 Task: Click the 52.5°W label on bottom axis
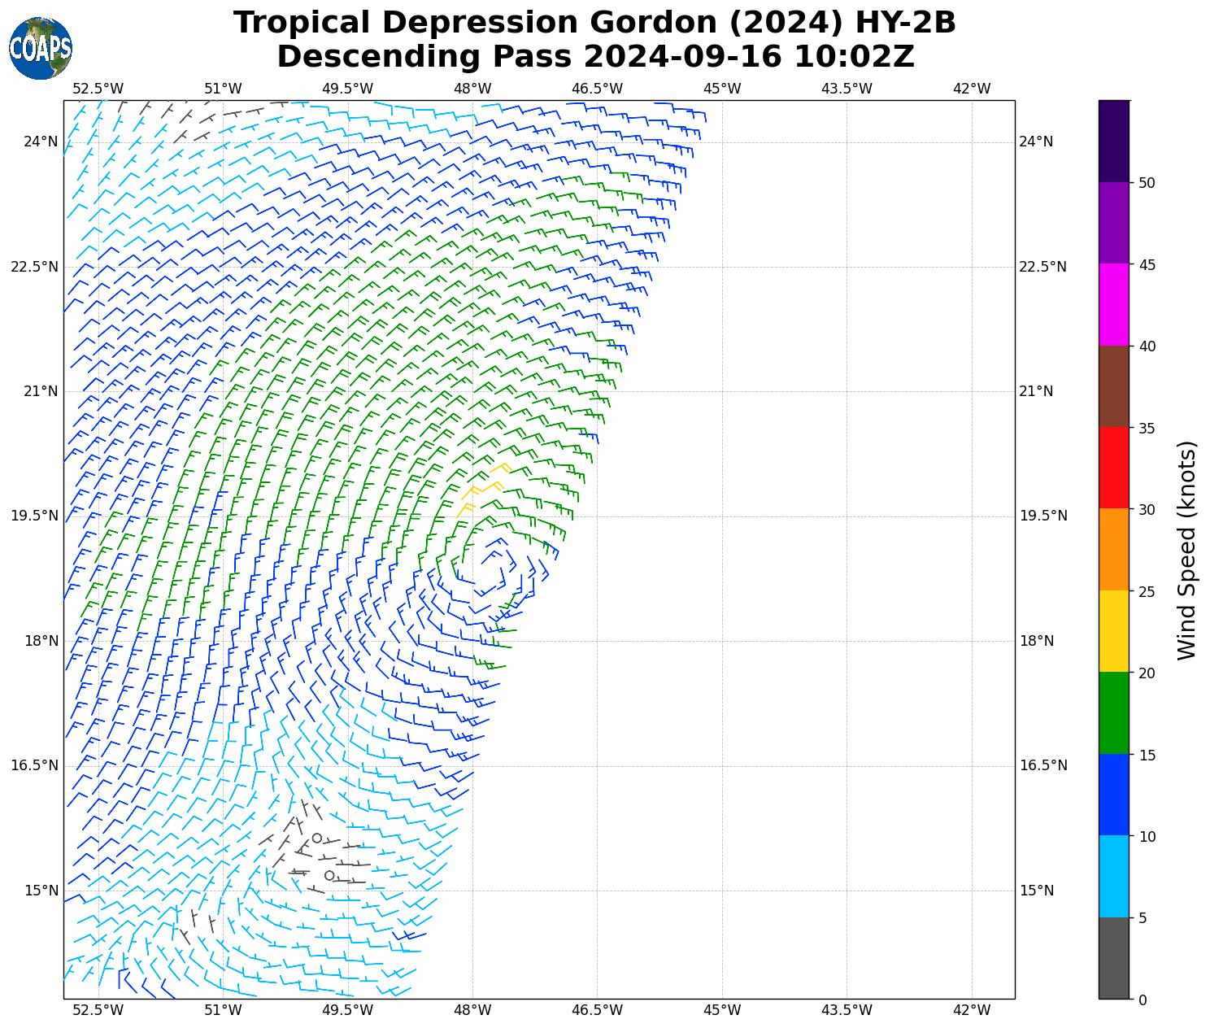(x=98, y=1010)
